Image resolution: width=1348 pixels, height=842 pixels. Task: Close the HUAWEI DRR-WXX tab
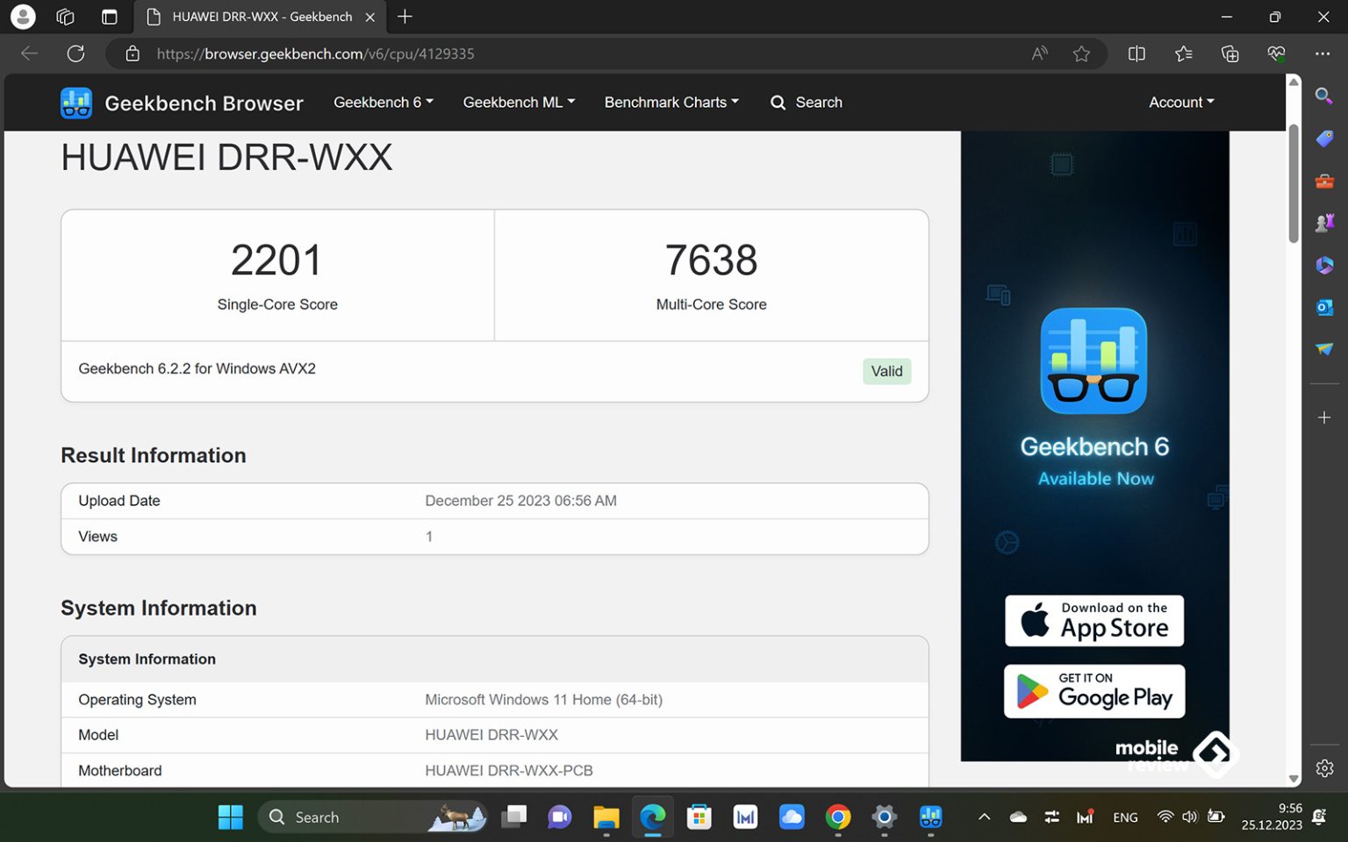(x=370, y=17)
